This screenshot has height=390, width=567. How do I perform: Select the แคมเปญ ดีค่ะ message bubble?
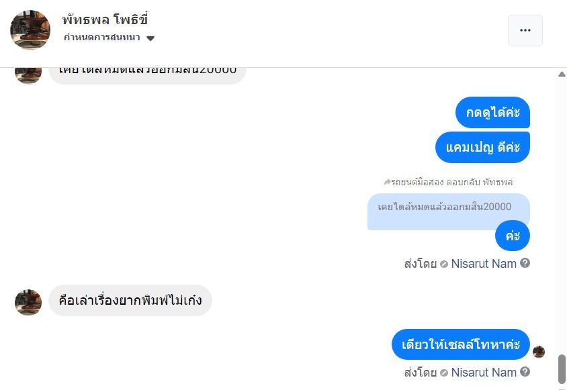point(482,147)
